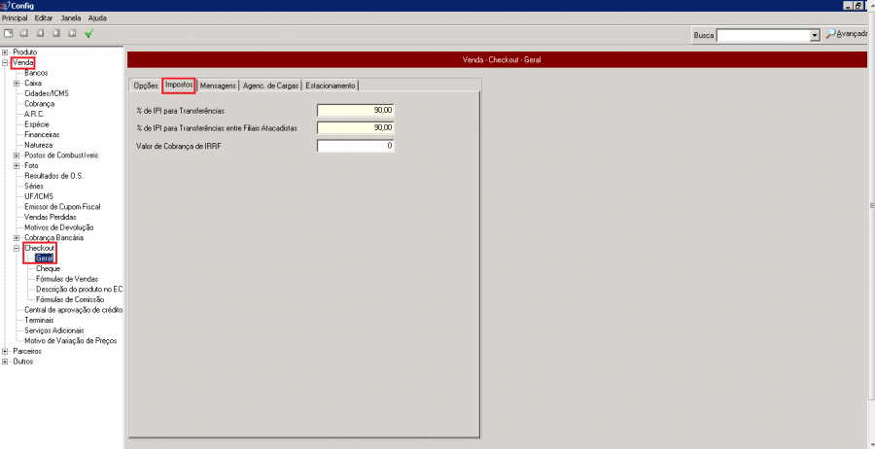Click the previous record arrow icon
The width and height of the screenshot is (875, 449).
pos(40,33)
